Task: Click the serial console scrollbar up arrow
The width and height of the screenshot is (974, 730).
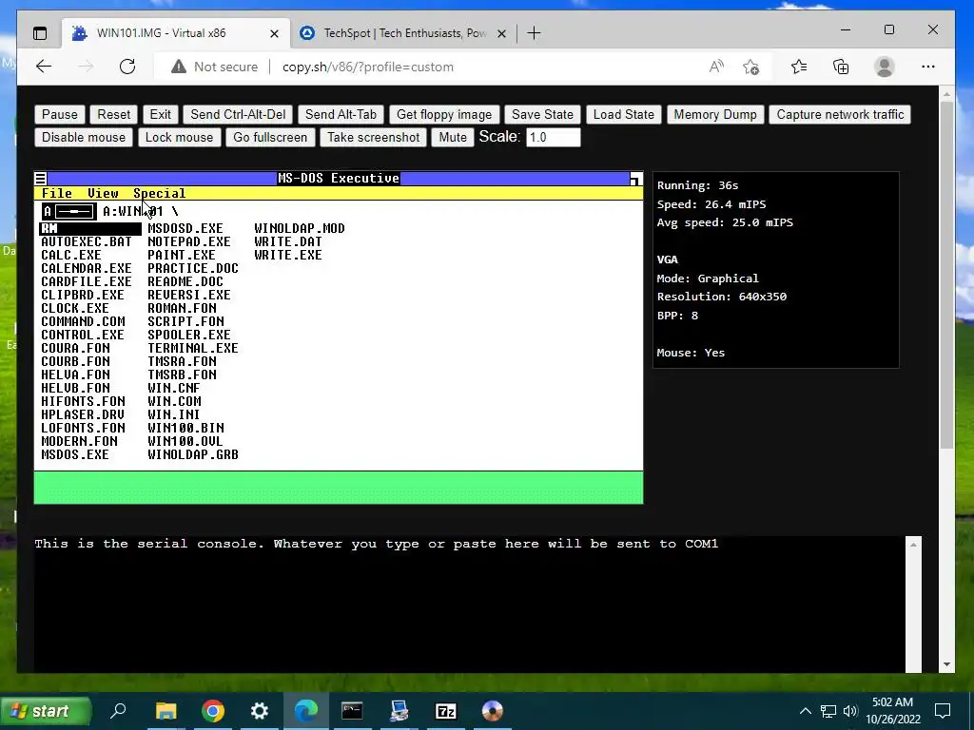Action: click(913, 545)
